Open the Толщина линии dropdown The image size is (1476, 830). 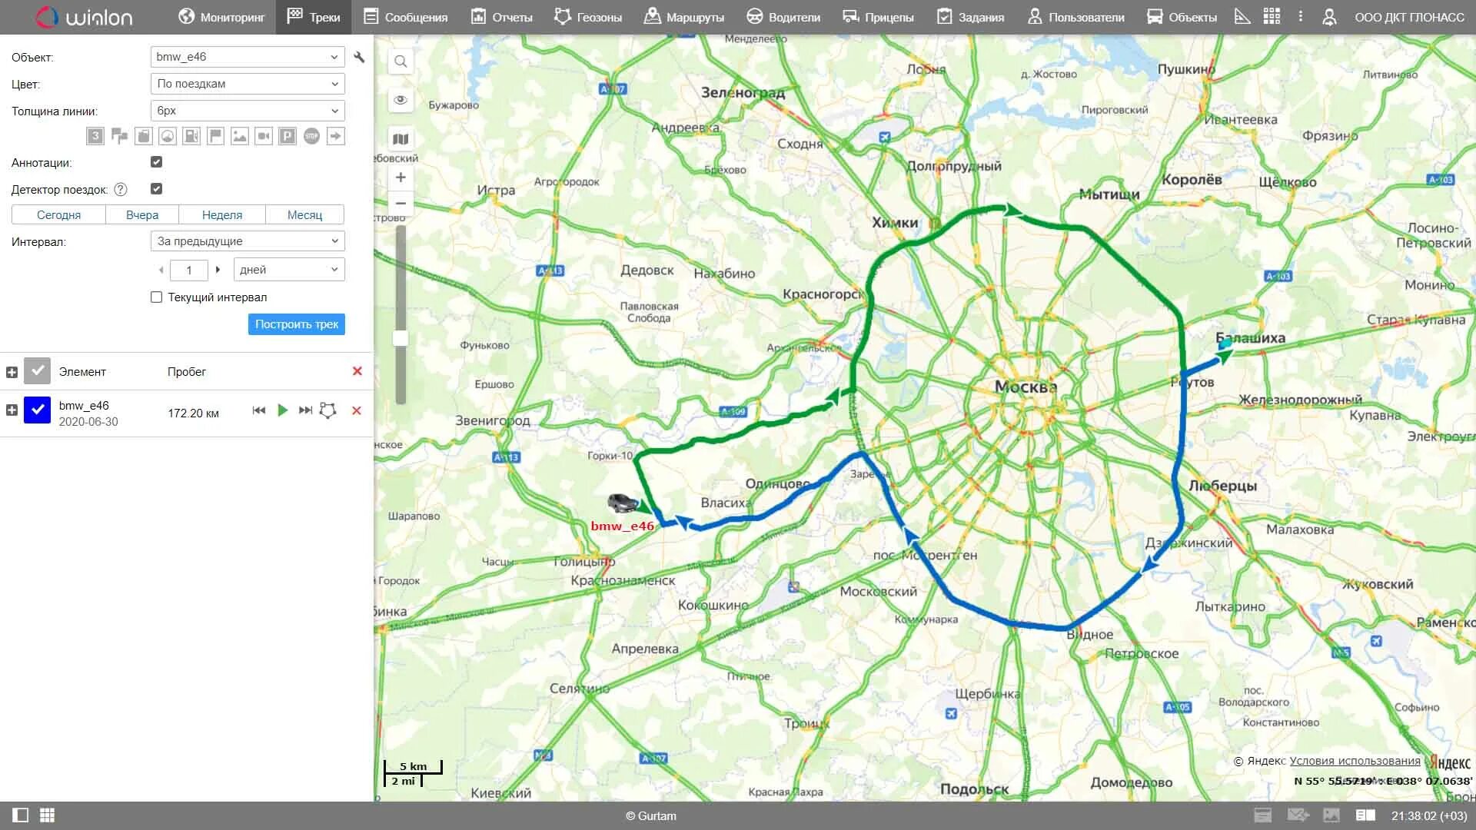point(248,111)
